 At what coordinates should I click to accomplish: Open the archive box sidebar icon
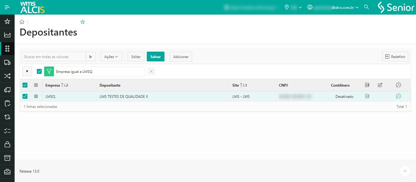tap(7, 158)
